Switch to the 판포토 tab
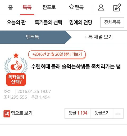 [49, 7]
